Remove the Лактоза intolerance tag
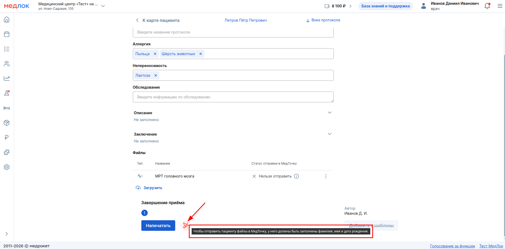505x249 pixels. click(156, 75)
